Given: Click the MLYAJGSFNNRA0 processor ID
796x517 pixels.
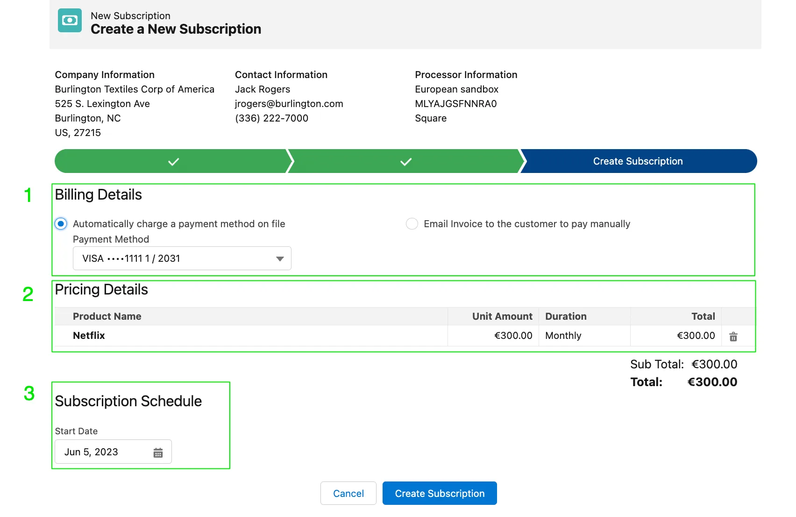Looking at the screenshot, I should tap(456, 104).
